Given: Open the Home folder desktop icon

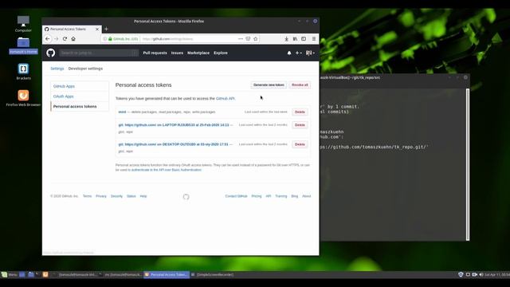Looking at the screenshot, I should click(x=23, y=45).
